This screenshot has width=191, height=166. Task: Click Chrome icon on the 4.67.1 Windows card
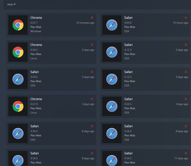pos(18,25)
